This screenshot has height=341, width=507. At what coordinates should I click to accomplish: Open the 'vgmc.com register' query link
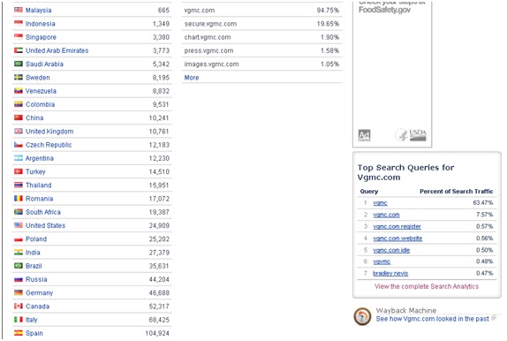(397, 226)
